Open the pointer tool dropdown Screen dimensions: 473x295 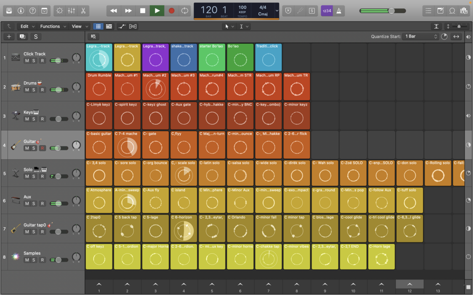pos(229,26)
